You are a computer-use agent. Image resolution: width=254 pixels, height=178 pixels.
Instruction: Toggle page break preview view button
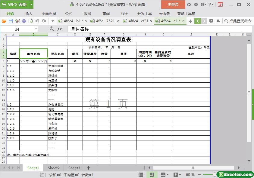coord(152,175)
